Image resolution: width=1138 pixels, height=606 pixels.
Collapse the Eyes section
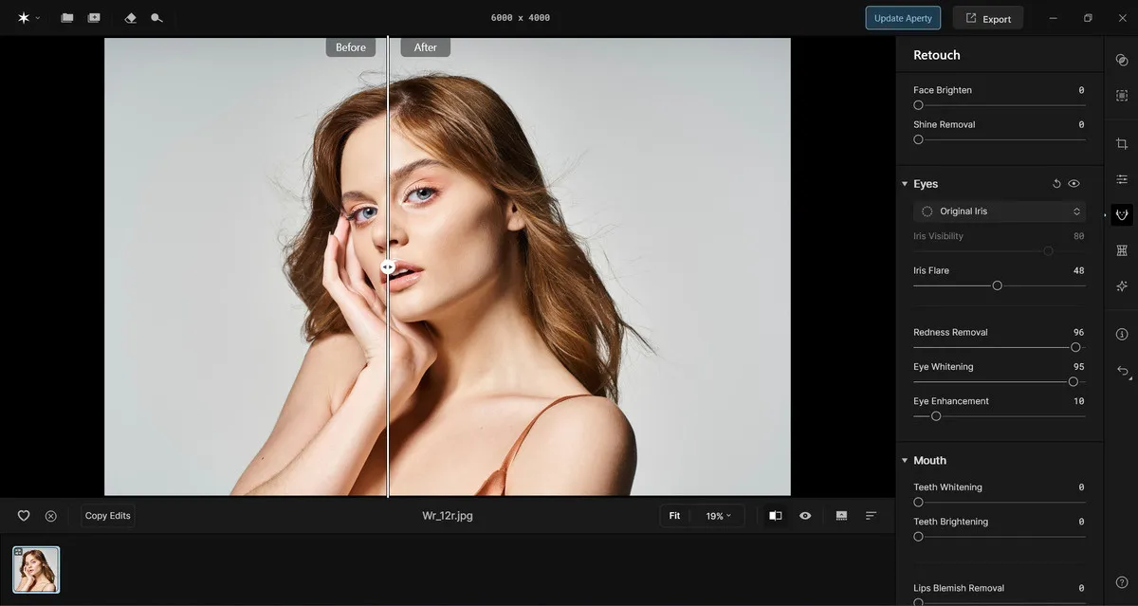[x=904, y=184]
